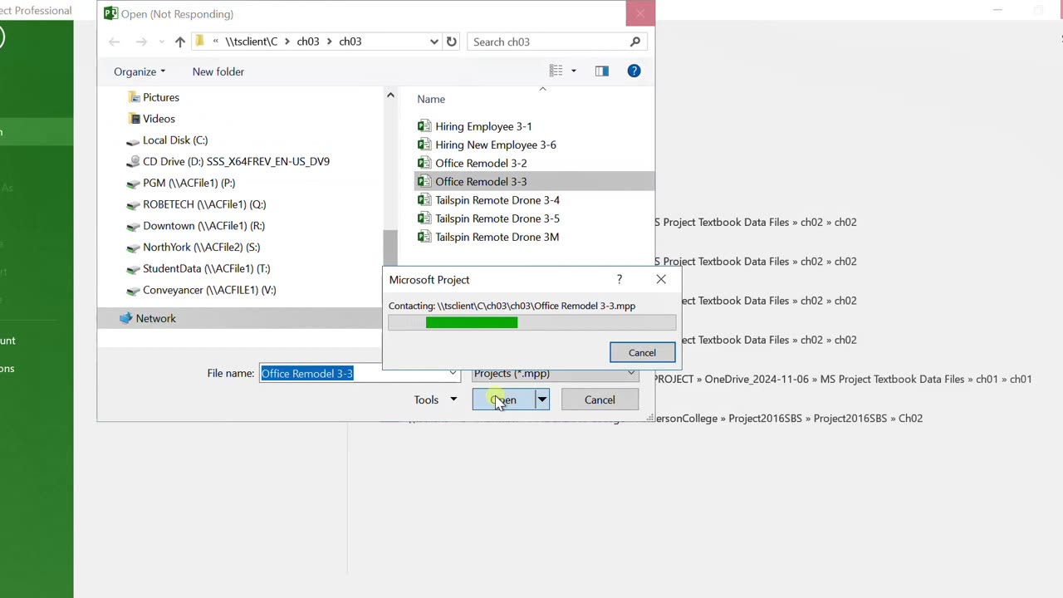Screen dimensions: 1063x598
Task: Click the CD Drive (D:) icon
Action: pyautogui.click(x=133, y=162)
